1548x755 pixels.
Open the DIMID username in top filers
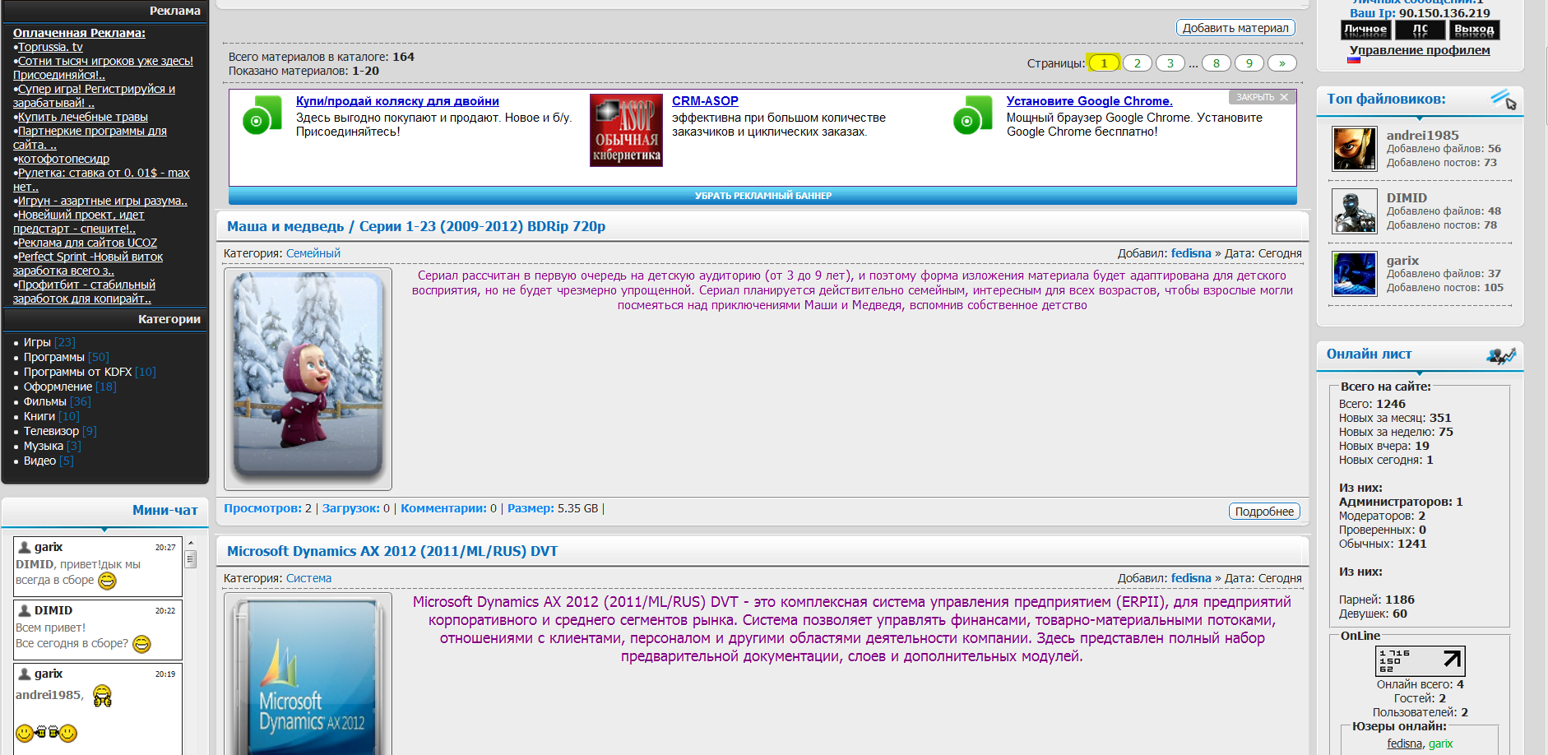1407,198
